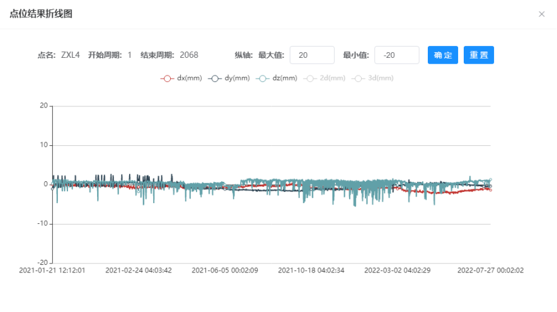Click the 最小值 input field
The height and width of the screenshot is (312, 557).
397,55
